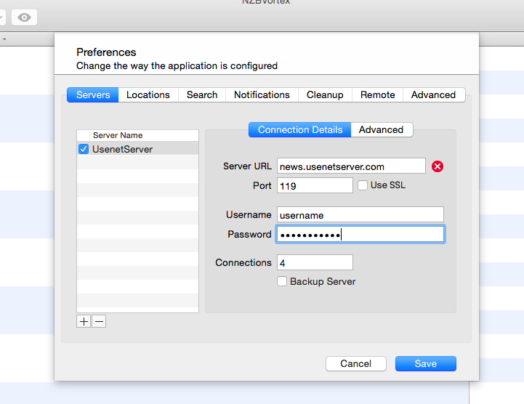Switch to the Remote tab
The width and height of the screenshot is (524, 404).
(378, 95)
